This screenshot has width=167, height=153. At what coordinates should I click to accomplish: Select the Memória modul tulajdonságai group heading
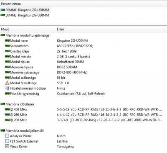(x=28, y=35)
